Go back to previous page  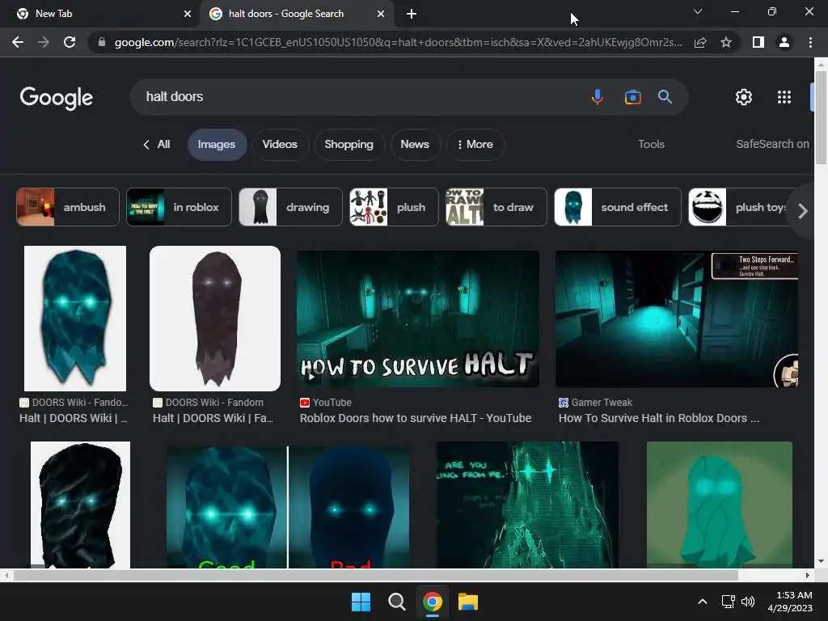[18, 42]
